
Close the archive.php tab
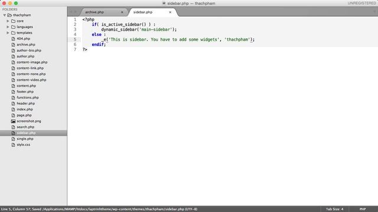pos(122,12)
